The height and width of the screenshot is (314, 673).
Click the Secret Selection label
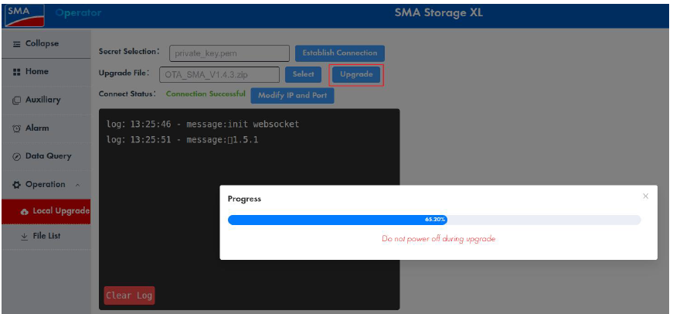pyautogui.click(x=129, y=52)
